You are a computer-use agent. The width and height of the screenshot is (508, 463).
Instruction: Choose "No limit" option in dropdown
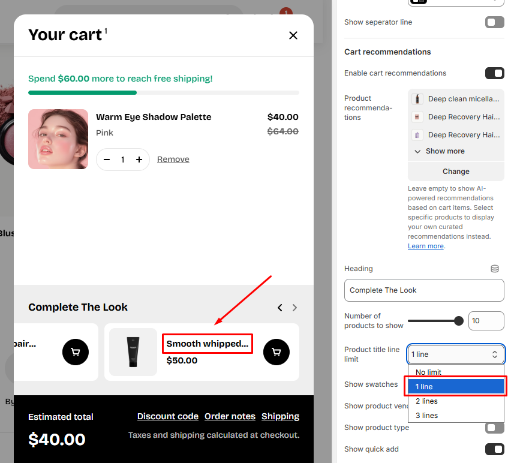click(x=428, y=372)
